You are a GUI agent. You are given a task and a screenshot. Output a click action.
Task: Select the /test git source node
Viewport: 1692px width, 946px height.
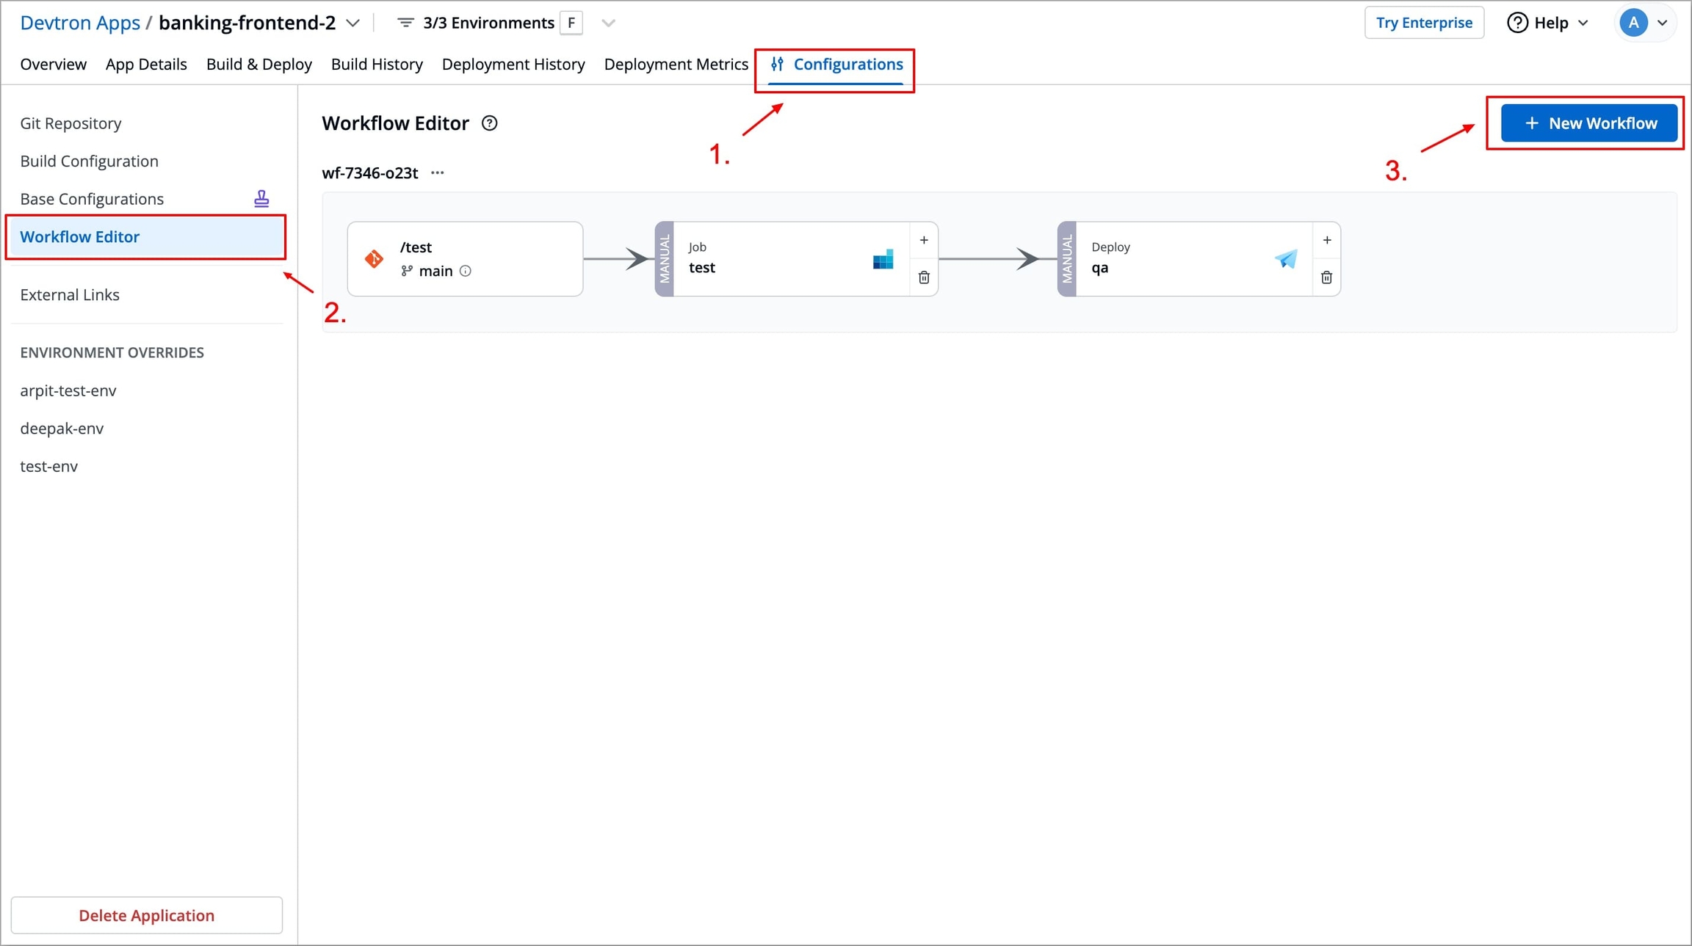pyautogui.click(x=465, y=259)
